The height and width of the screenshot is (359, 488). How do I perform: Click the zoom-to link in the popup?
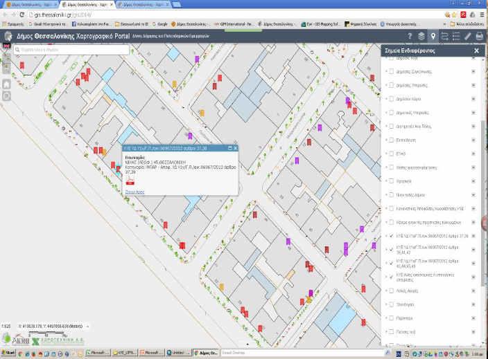pos(134,192)
